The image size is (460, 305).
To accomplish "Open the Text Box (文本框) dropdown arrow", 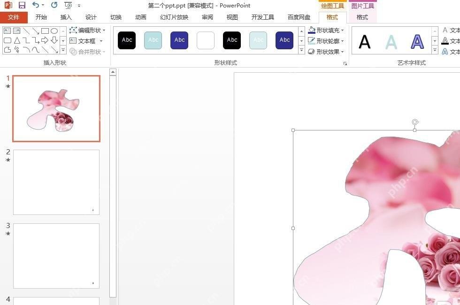I will [x=101, y=41].
